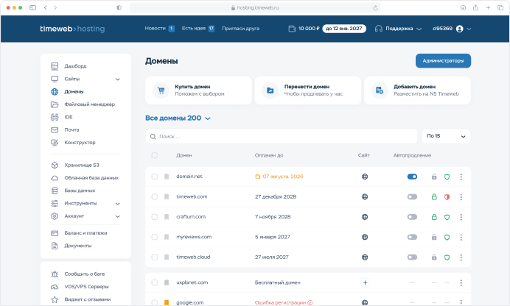Viewport: 510px width, 306px height.
Task: Tick the checkbox for the craftum.com row
Action: 154,217
